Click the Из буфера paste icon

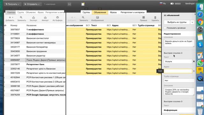click(57, 17)
